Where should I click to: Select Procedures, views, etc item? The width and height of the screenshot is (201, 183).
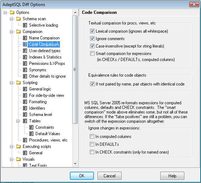tap(48, 140)
